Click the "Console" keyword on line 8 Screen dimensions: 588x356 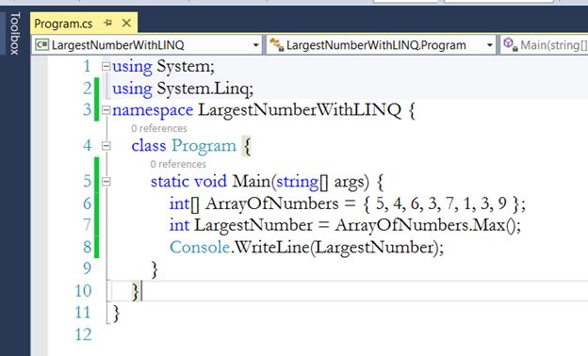[200, 248]
